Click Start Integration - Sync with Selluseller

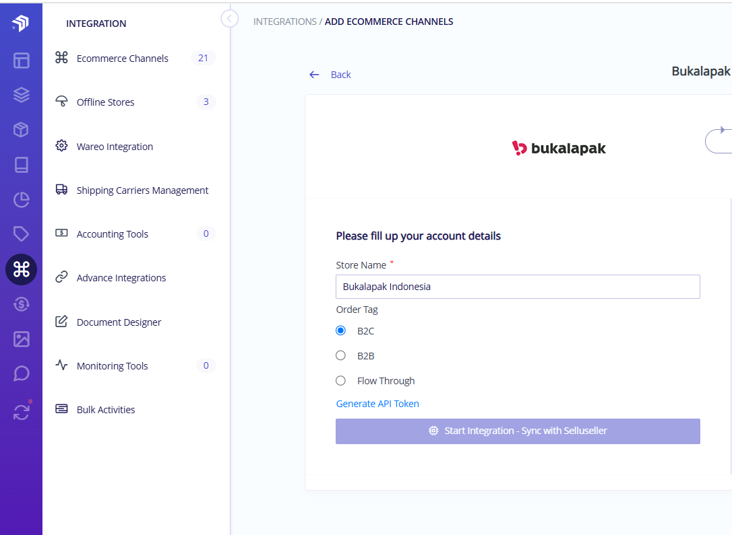(518, 431)
